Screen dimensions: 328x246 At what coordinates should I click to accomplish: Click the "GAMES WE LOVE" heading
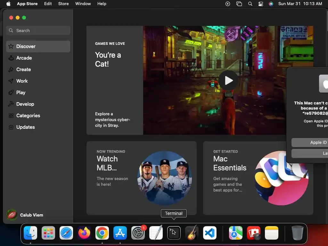click(x=110, y=44)
